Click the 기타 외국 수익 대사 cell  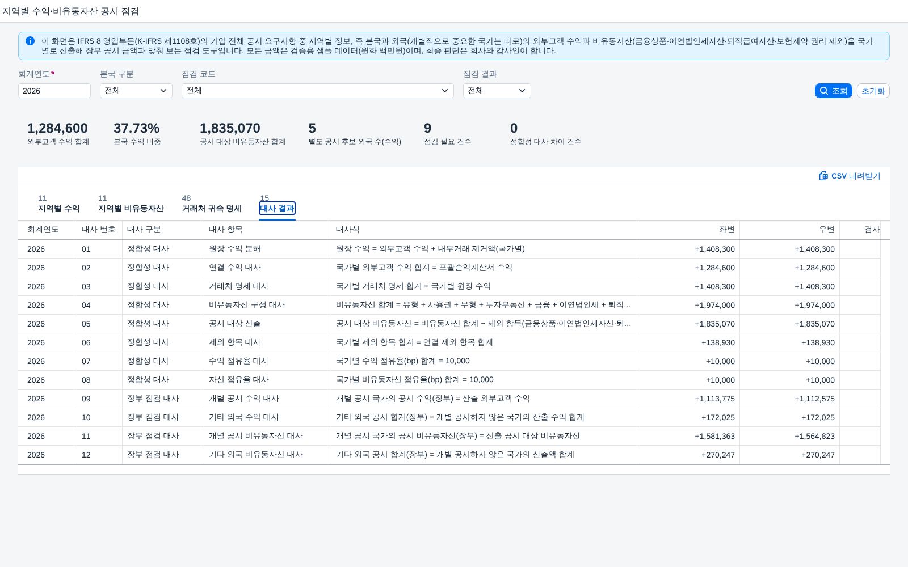[267, 417]
